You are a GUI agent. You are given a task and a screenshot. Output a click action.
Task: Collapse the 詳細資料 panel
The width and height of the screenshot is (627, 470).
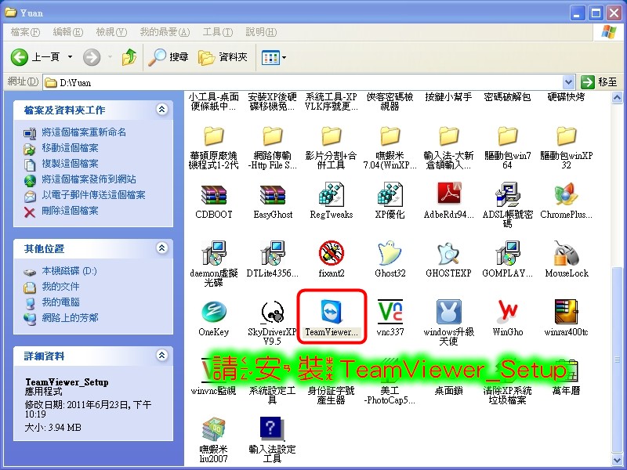point(162,355)
